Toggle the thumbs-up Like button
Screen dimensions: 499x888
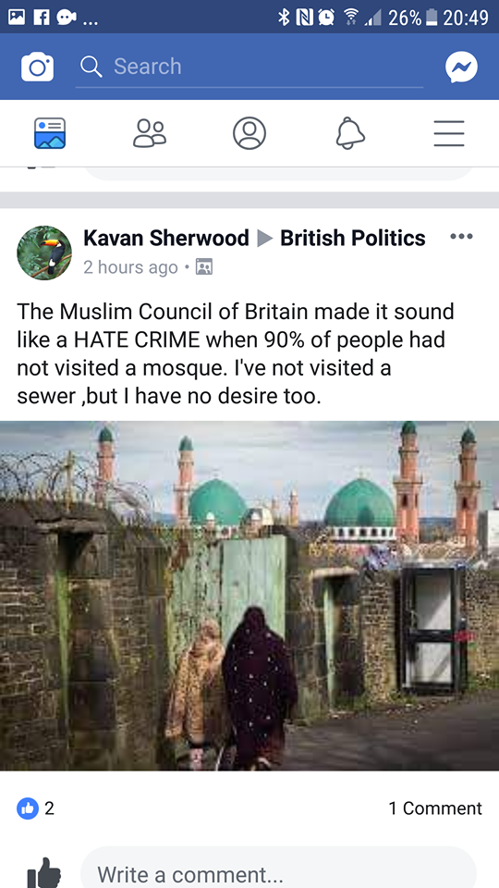point(44,872)
